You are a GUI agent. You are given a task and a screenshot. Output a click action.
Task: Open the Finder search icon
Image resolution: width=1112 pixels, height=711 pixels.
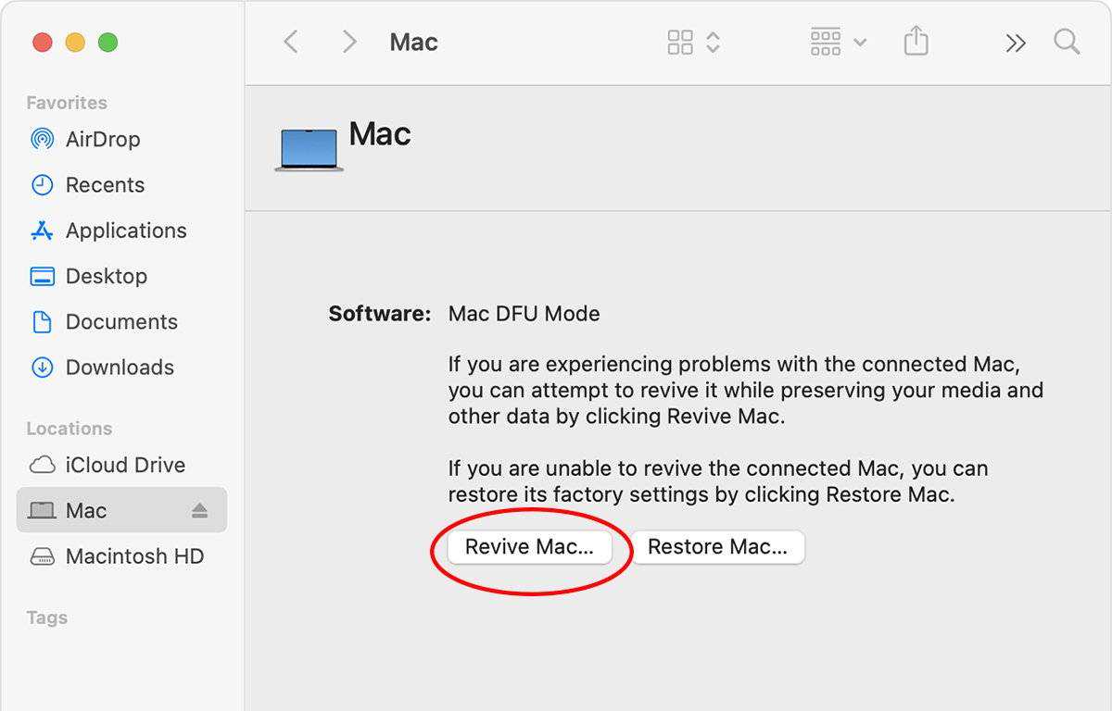click(x=1067, y=42)
